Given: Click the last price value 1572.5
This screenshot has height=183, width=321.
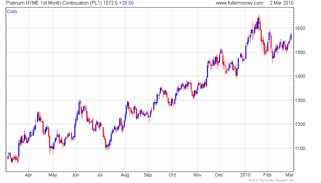Looking at the screenshot, I should coord(111,3).
